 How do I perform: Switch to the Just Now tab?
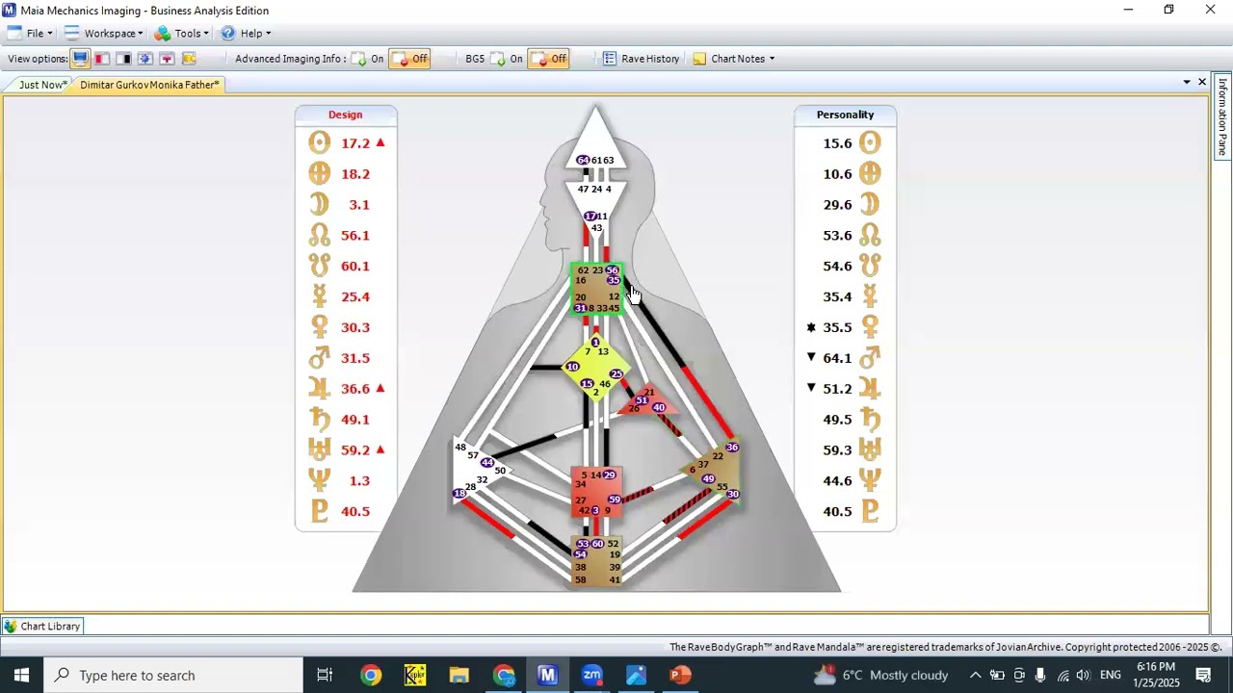point(41,85)
